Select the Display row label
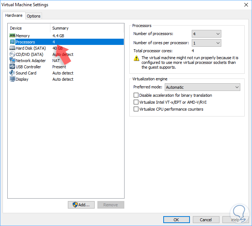This screenshot has width=252, height=226. point(22,79)
